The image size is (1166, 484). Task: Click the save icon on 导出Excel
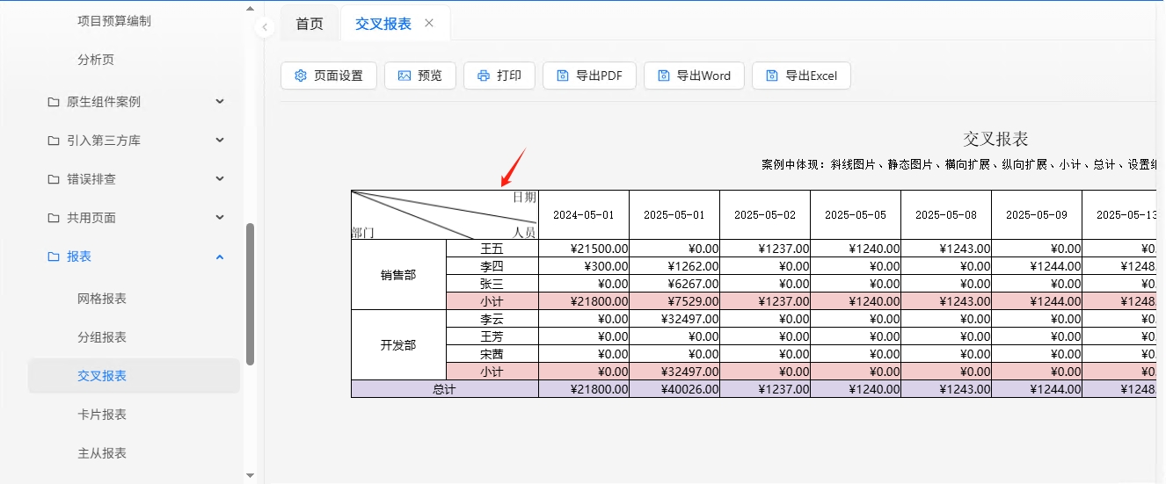(x=772, y=76)
